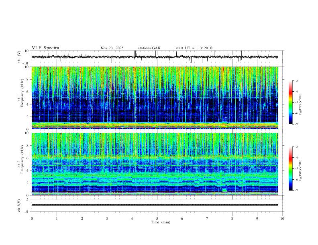This screenshot has height=245, width=318.
Task: Click the "ch.3(V)" axis label
Action: pos(19,206)
